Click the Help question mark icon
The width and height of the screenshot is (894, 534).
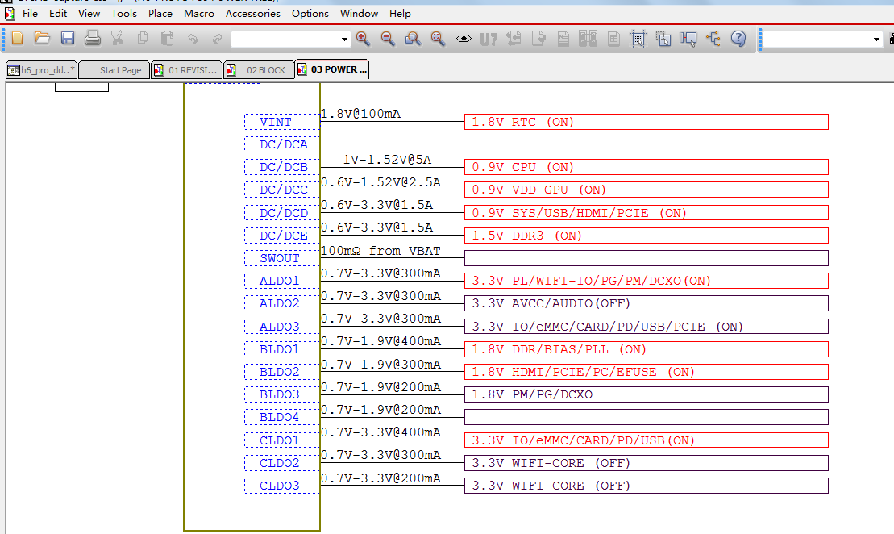tap(738, 38)
